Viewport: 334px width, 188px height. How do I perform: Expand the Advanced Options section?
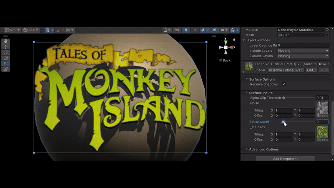(247, 149)
